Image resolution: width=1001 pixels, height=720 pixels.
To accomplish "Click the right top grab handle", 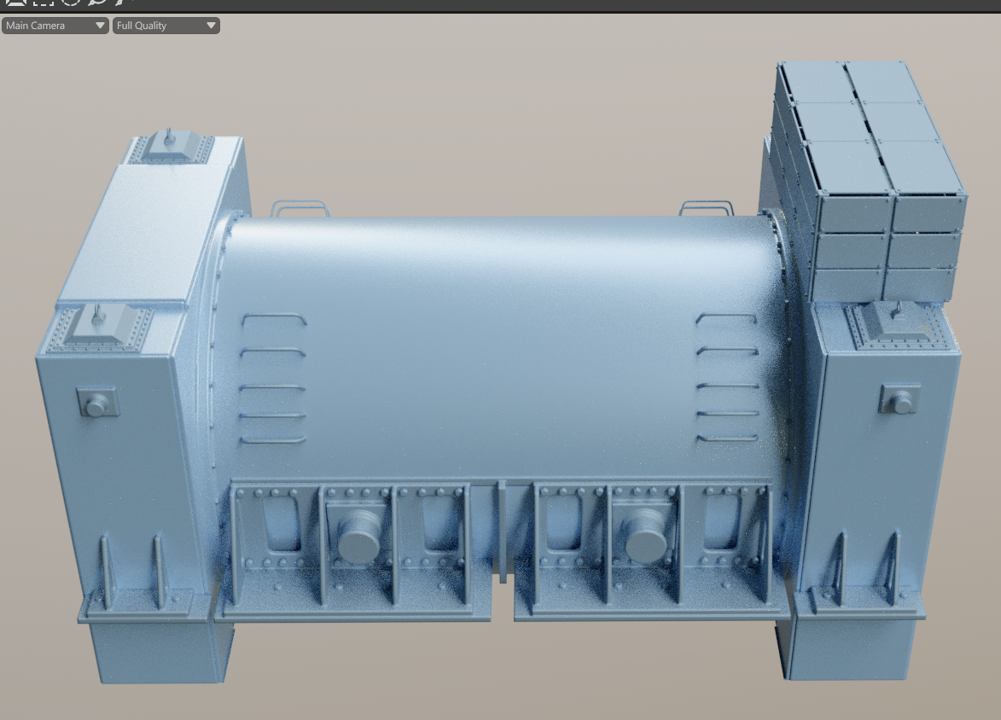I will point(706,207).
